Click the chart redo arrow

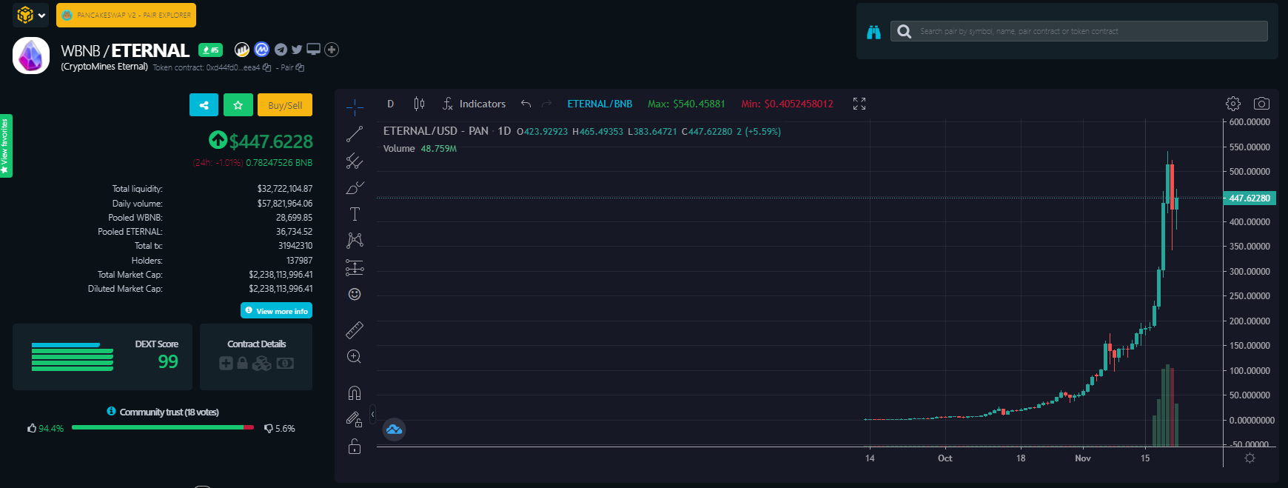(x=547, y=104)
